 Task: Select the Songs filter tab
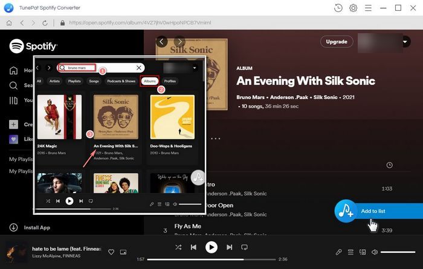click(x=94, y=81)
